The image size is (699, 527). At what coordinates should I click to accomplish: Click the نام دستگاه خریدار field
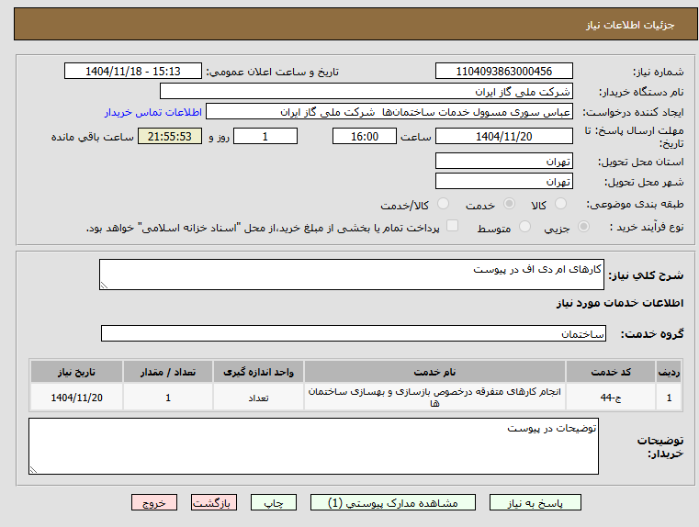click(366, 91)
